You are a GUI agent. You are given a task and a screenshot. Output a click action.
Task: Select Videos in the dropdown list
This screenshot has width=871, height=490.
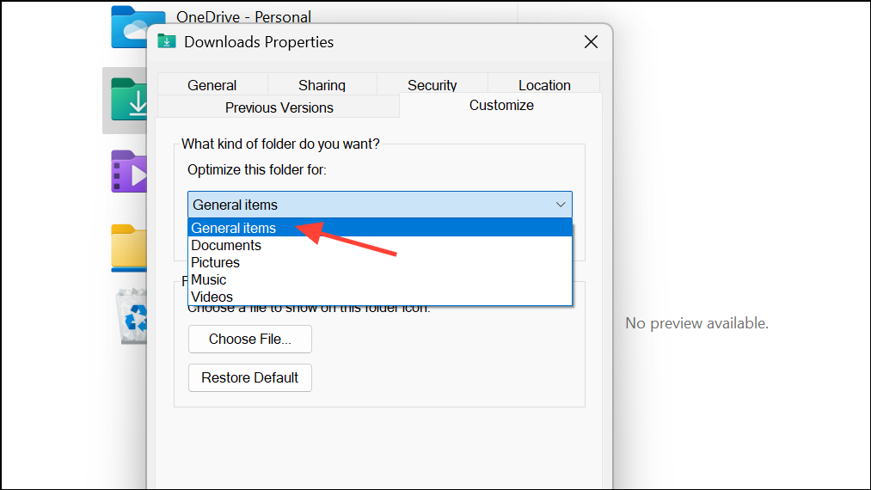212,297
